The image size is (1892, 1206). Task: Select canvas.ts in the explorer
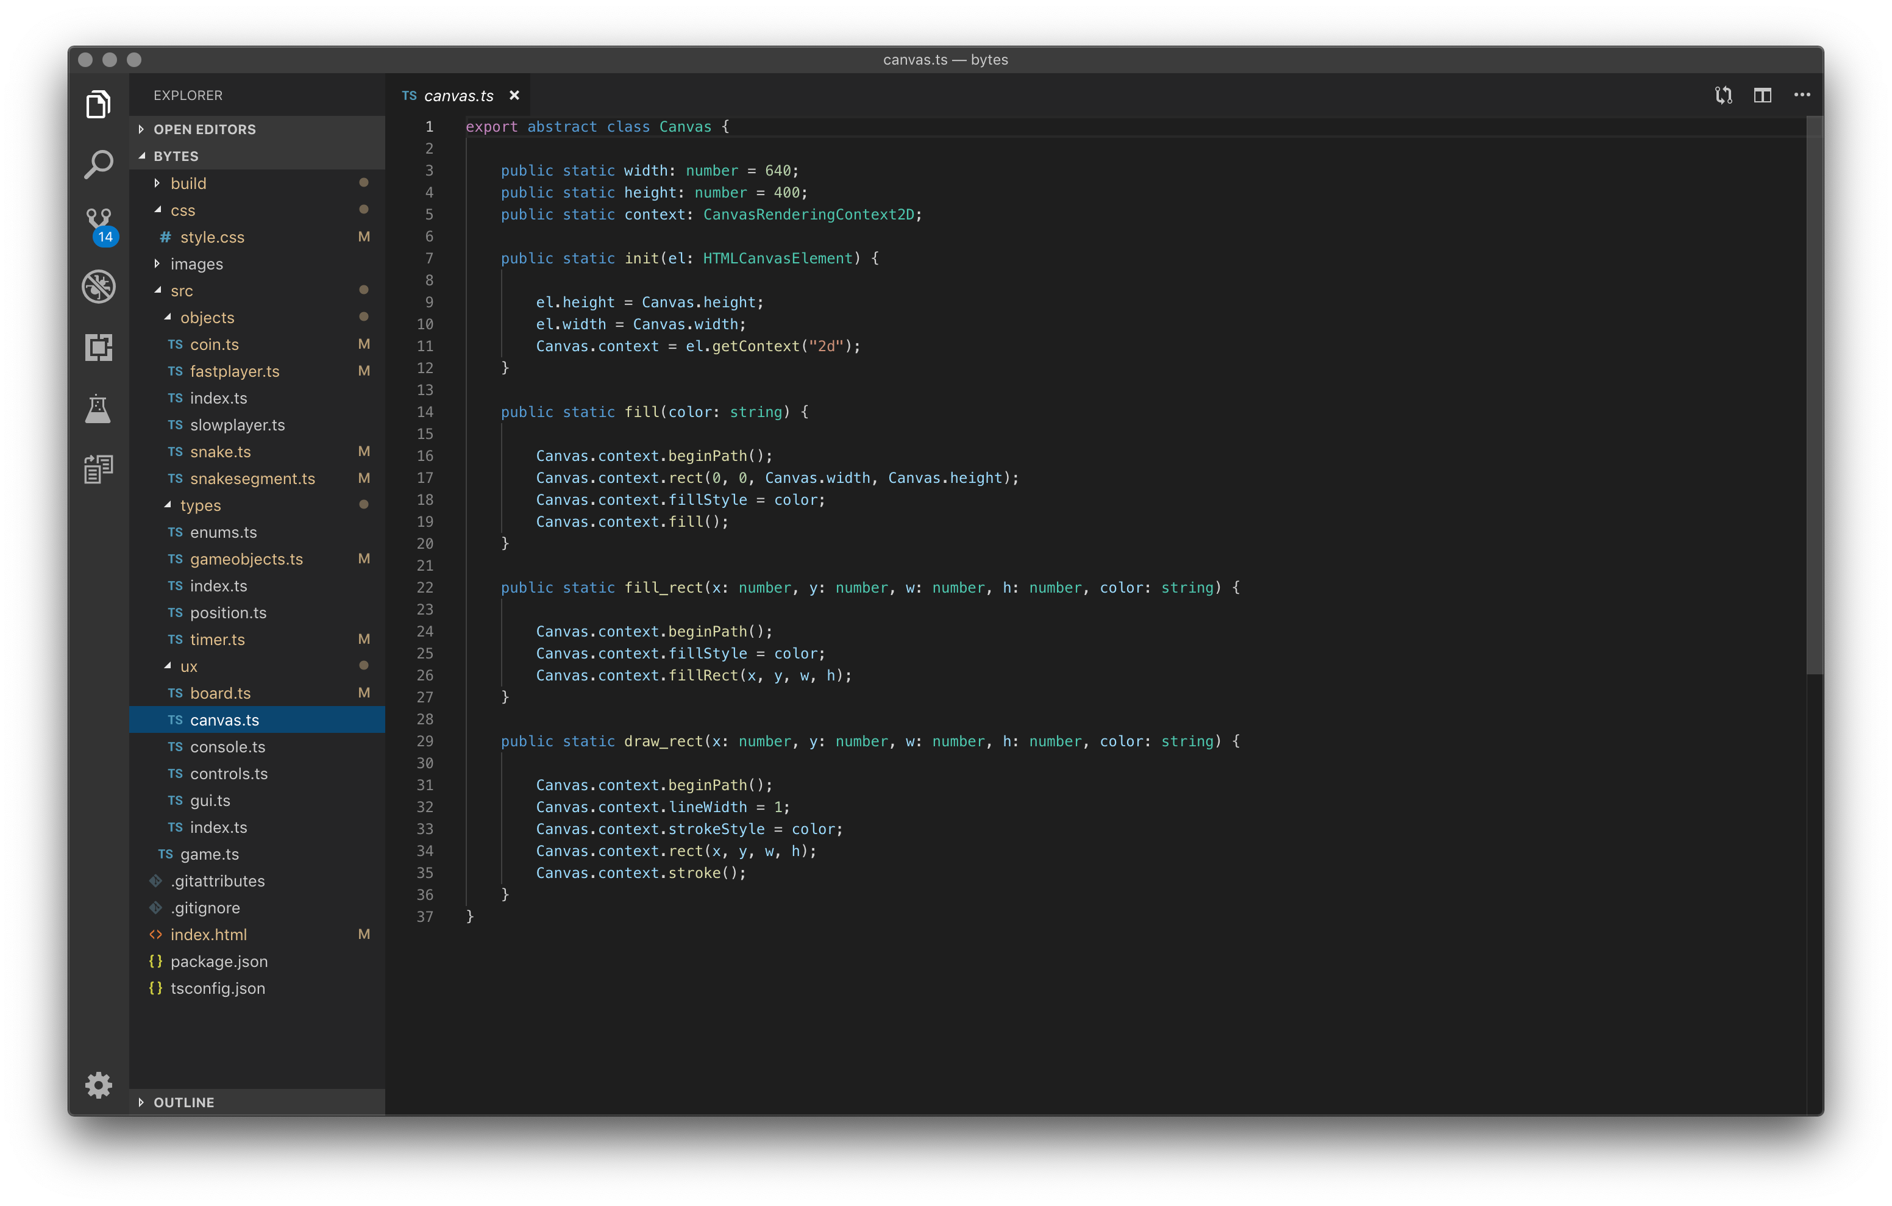[x=258, y=719]
